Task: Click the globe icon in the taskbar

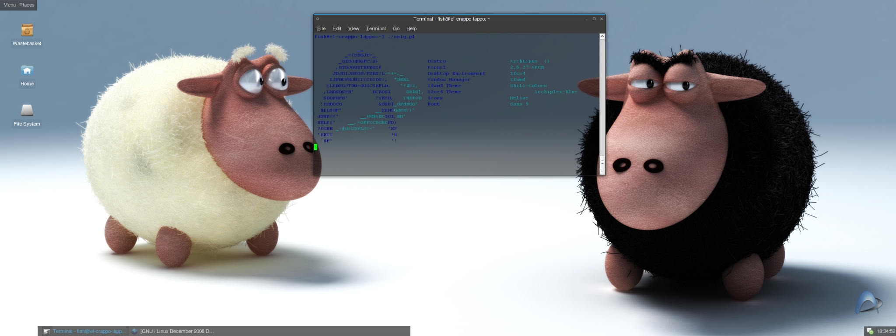Action: point(135,331)
